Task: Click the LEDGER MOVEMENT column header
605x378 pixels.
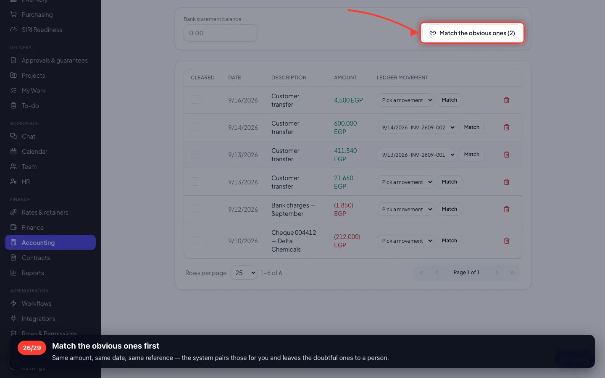Action: tap(402, 78)
